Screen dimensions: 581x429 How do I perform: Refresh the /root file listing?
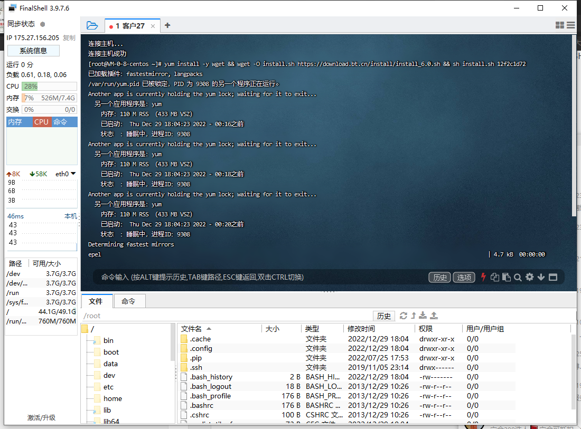(x=404, y=316)
